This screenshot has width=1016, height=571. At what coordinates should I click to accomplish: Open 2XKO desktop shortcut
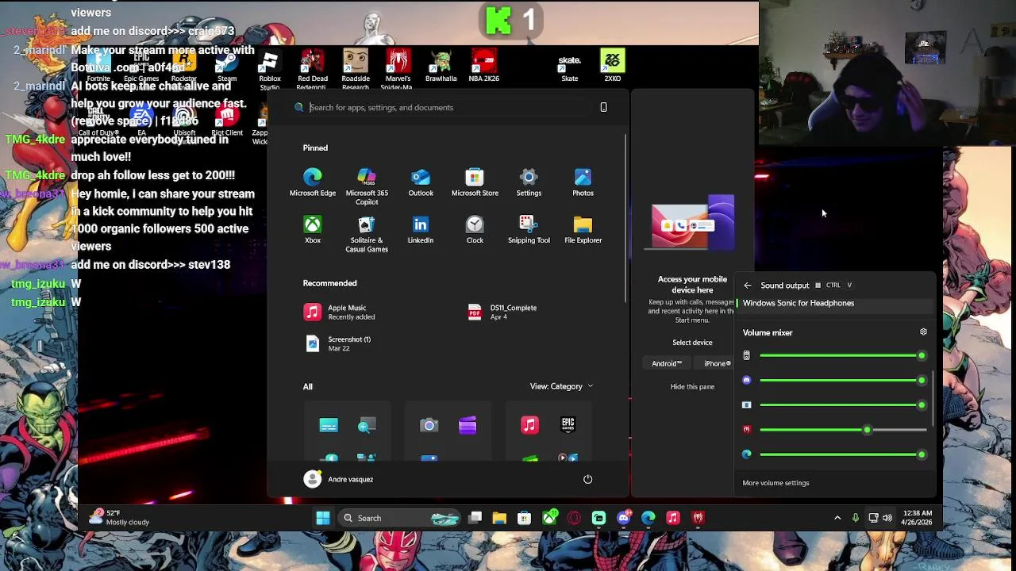pyautogui.click(x=613, y=67)
